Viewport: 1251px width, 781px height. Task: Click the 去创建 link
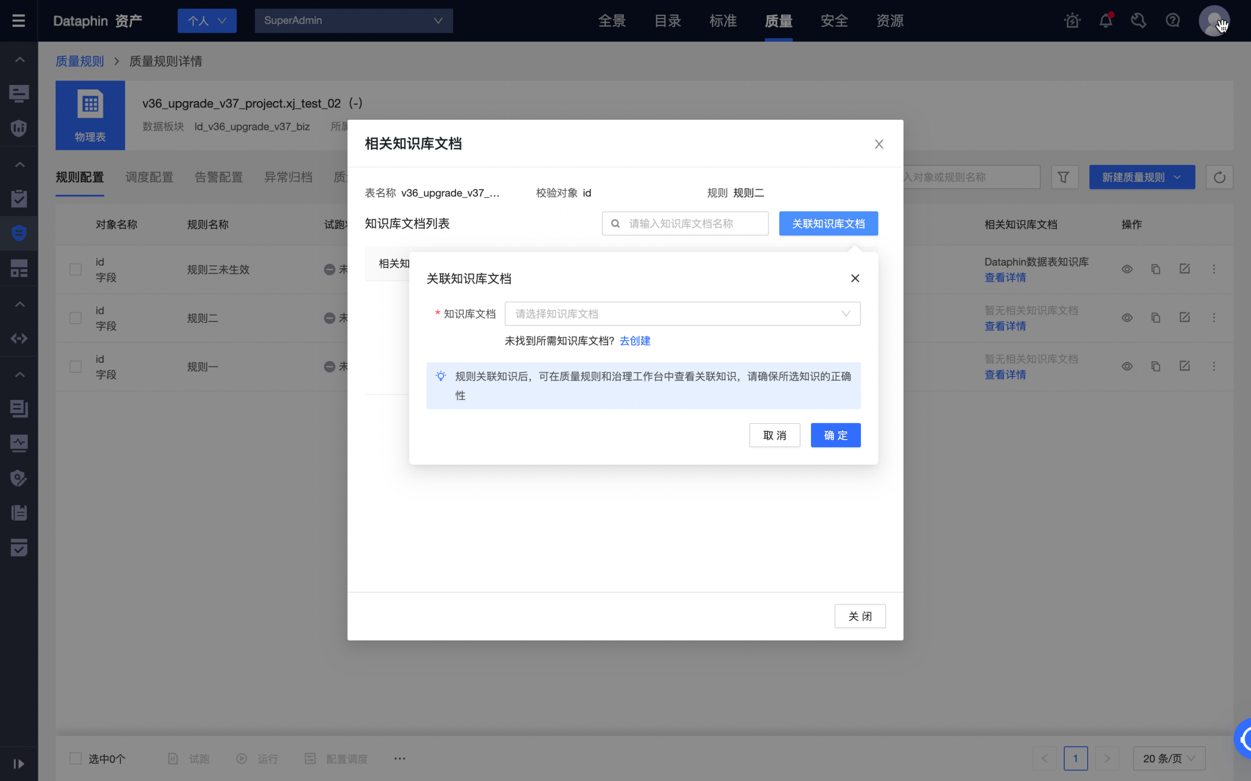(635, 341)
